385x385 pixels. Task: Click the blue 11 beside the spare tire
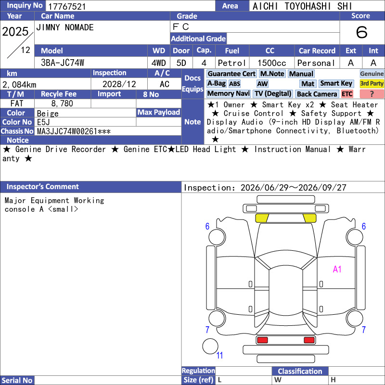(x=219, y=355)
